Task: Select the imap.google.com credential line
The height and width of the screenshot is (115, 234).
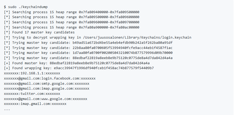Action: pos(47,89)
